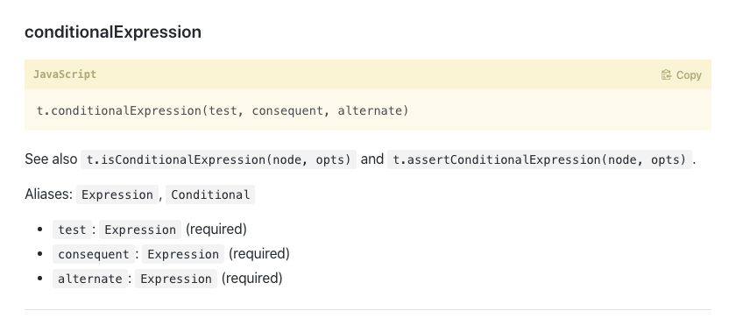Click the Copy button label
736x318 pixels.
(689, 75)
